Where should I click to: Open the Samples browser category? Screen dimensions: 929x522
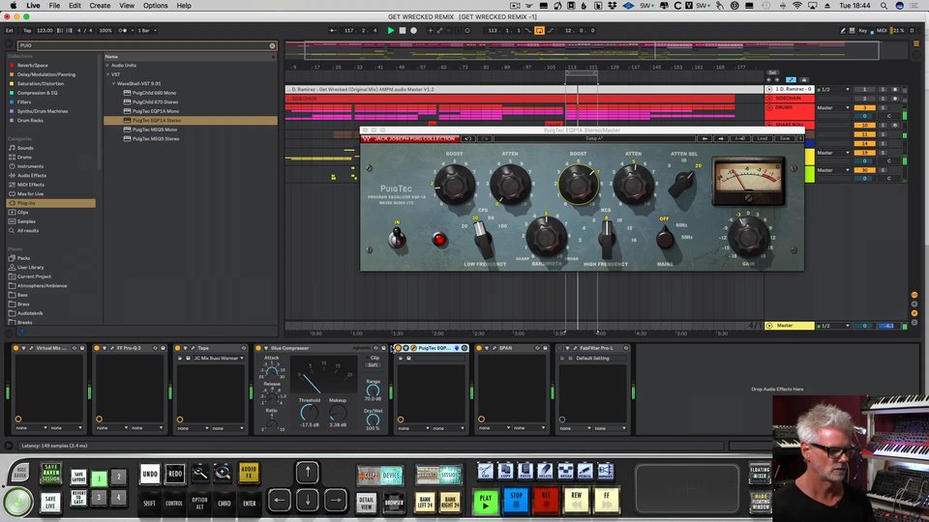(26, 221)
